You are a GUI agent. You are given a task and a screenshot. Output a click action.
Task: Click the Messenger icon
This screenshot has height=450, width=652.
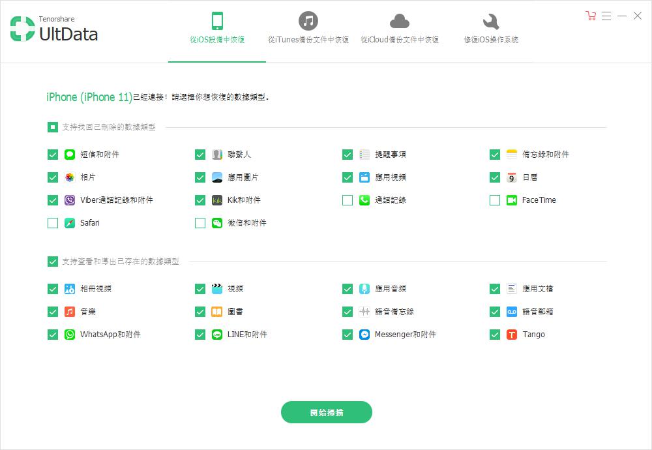(x=364, y=335)
